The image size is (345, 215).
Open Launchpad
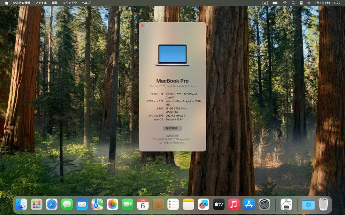(36, 204)
